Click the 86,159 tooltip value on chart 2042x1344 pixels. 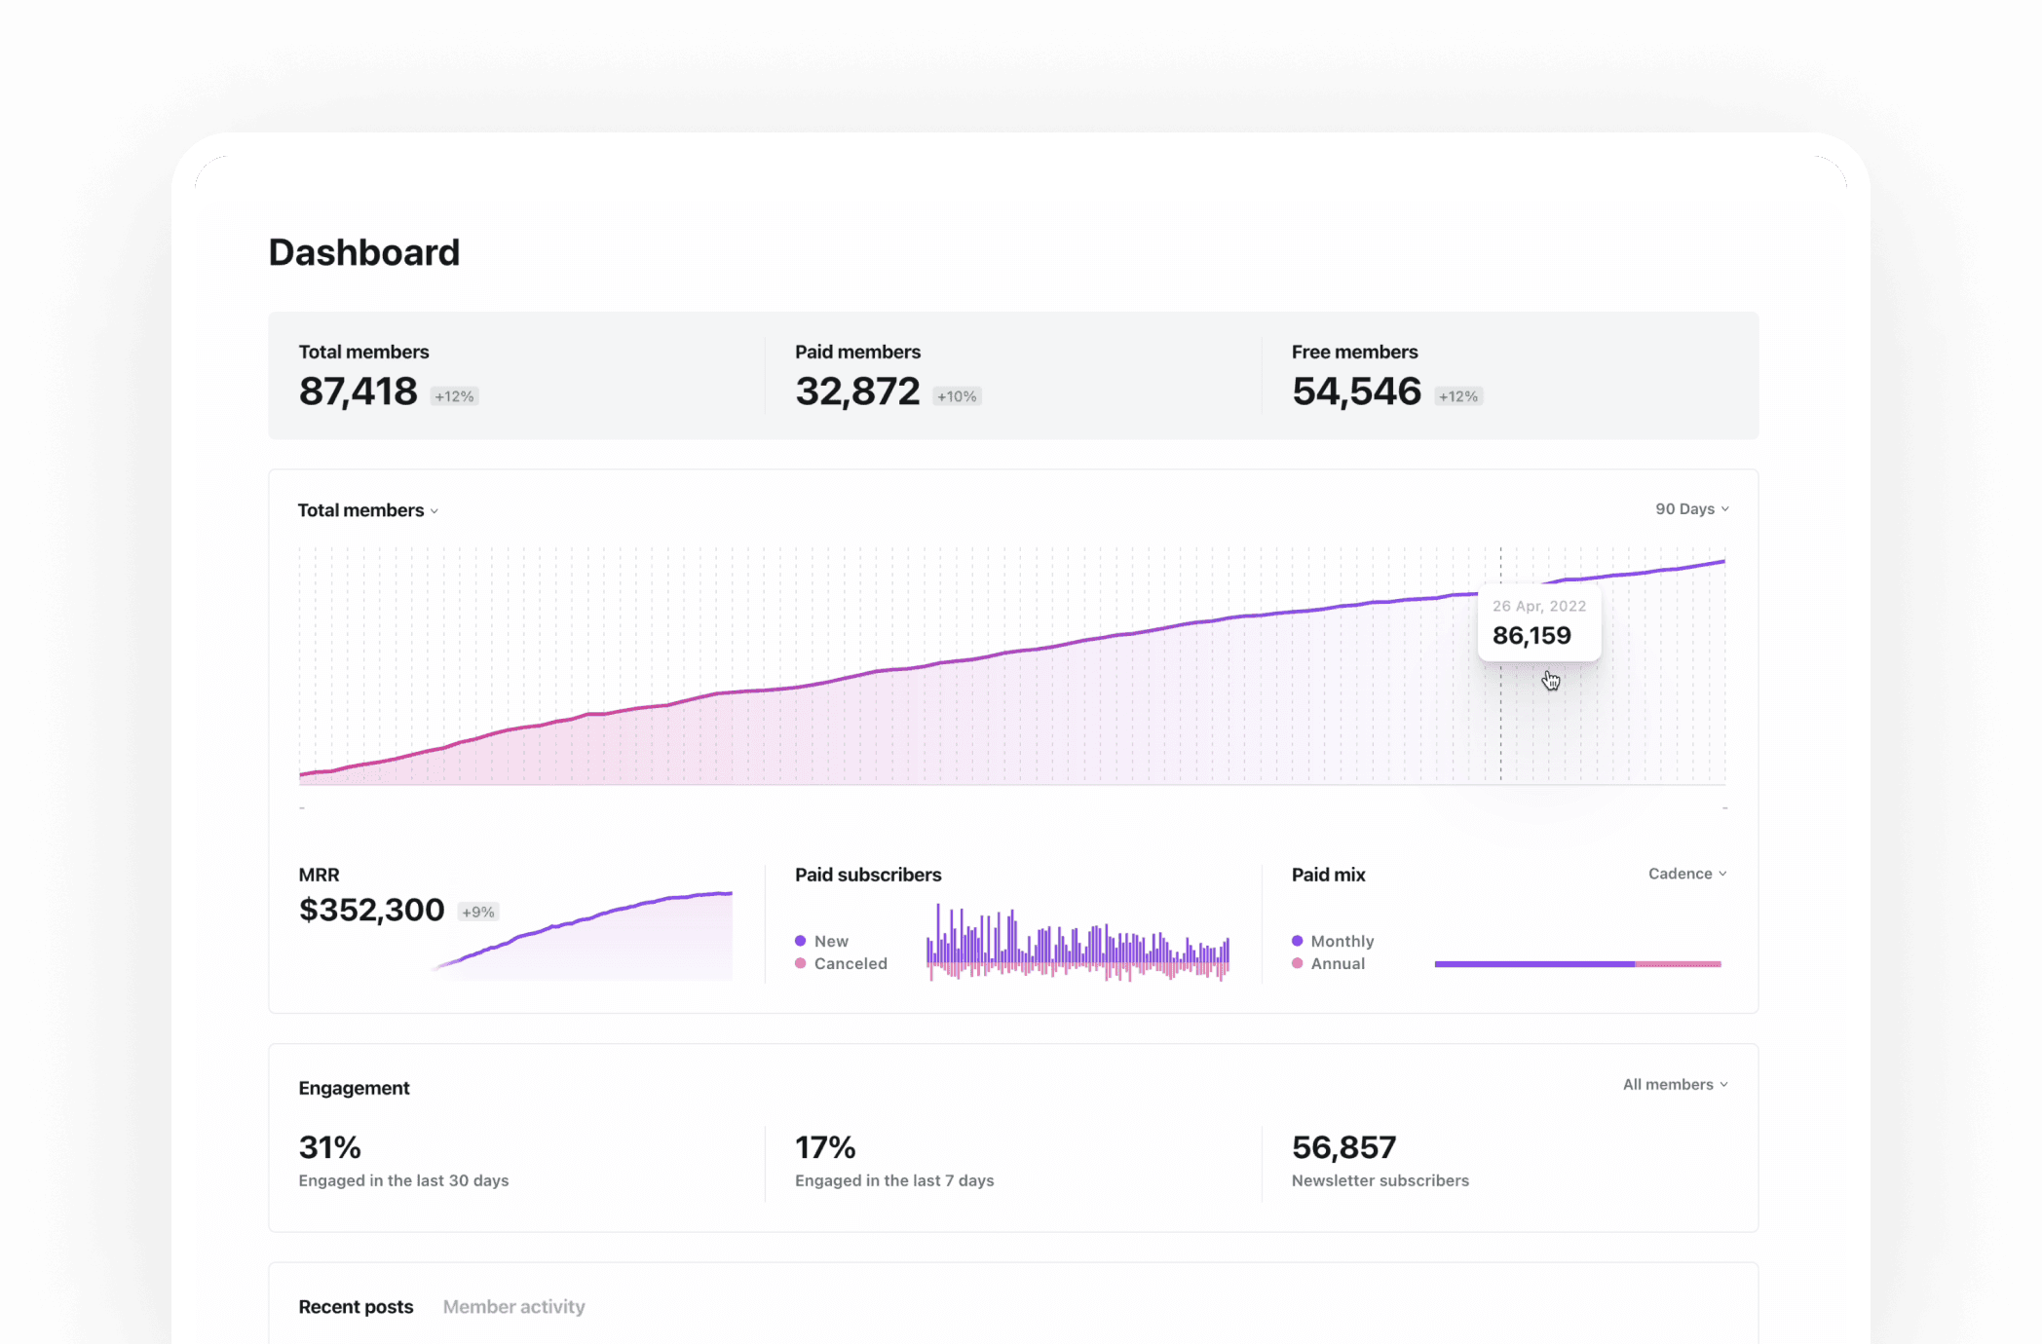point(1531,636)
